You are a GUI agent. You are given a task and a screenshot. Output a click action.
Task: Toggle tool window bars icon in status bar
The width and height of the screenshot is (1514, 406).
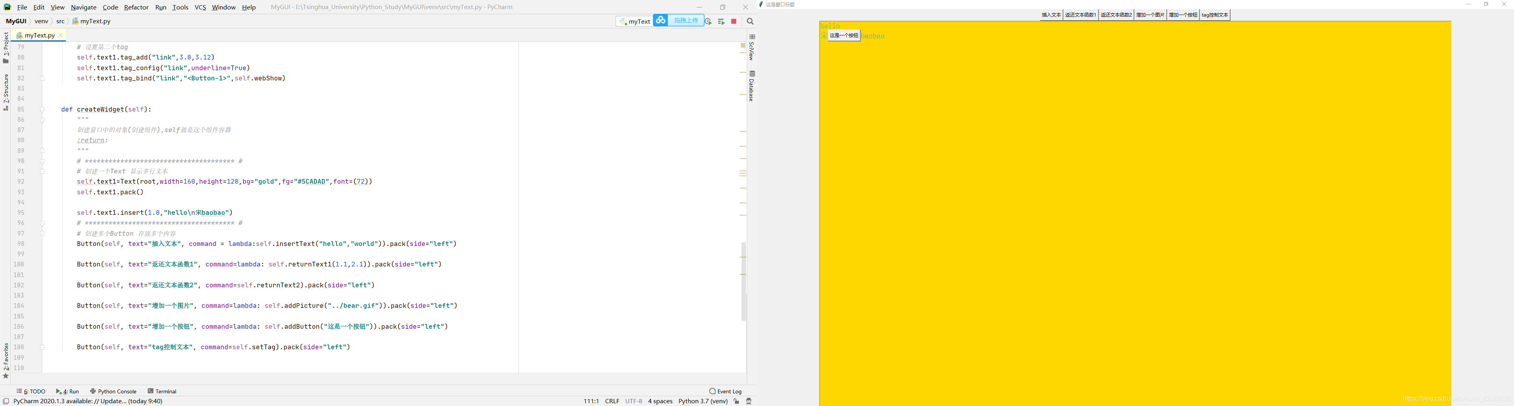[x=6, y=401]
